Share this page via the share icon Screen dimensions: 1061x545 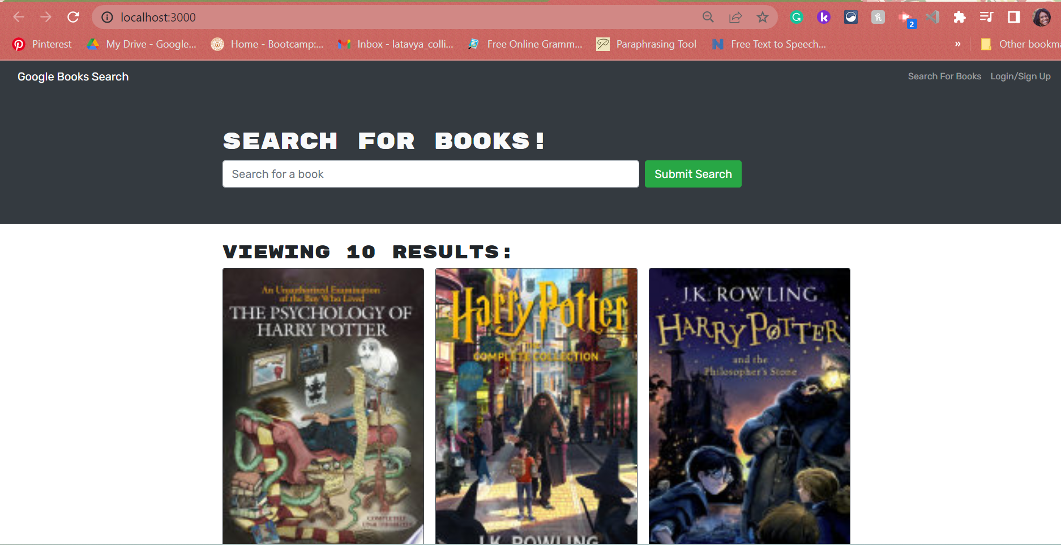735,17
